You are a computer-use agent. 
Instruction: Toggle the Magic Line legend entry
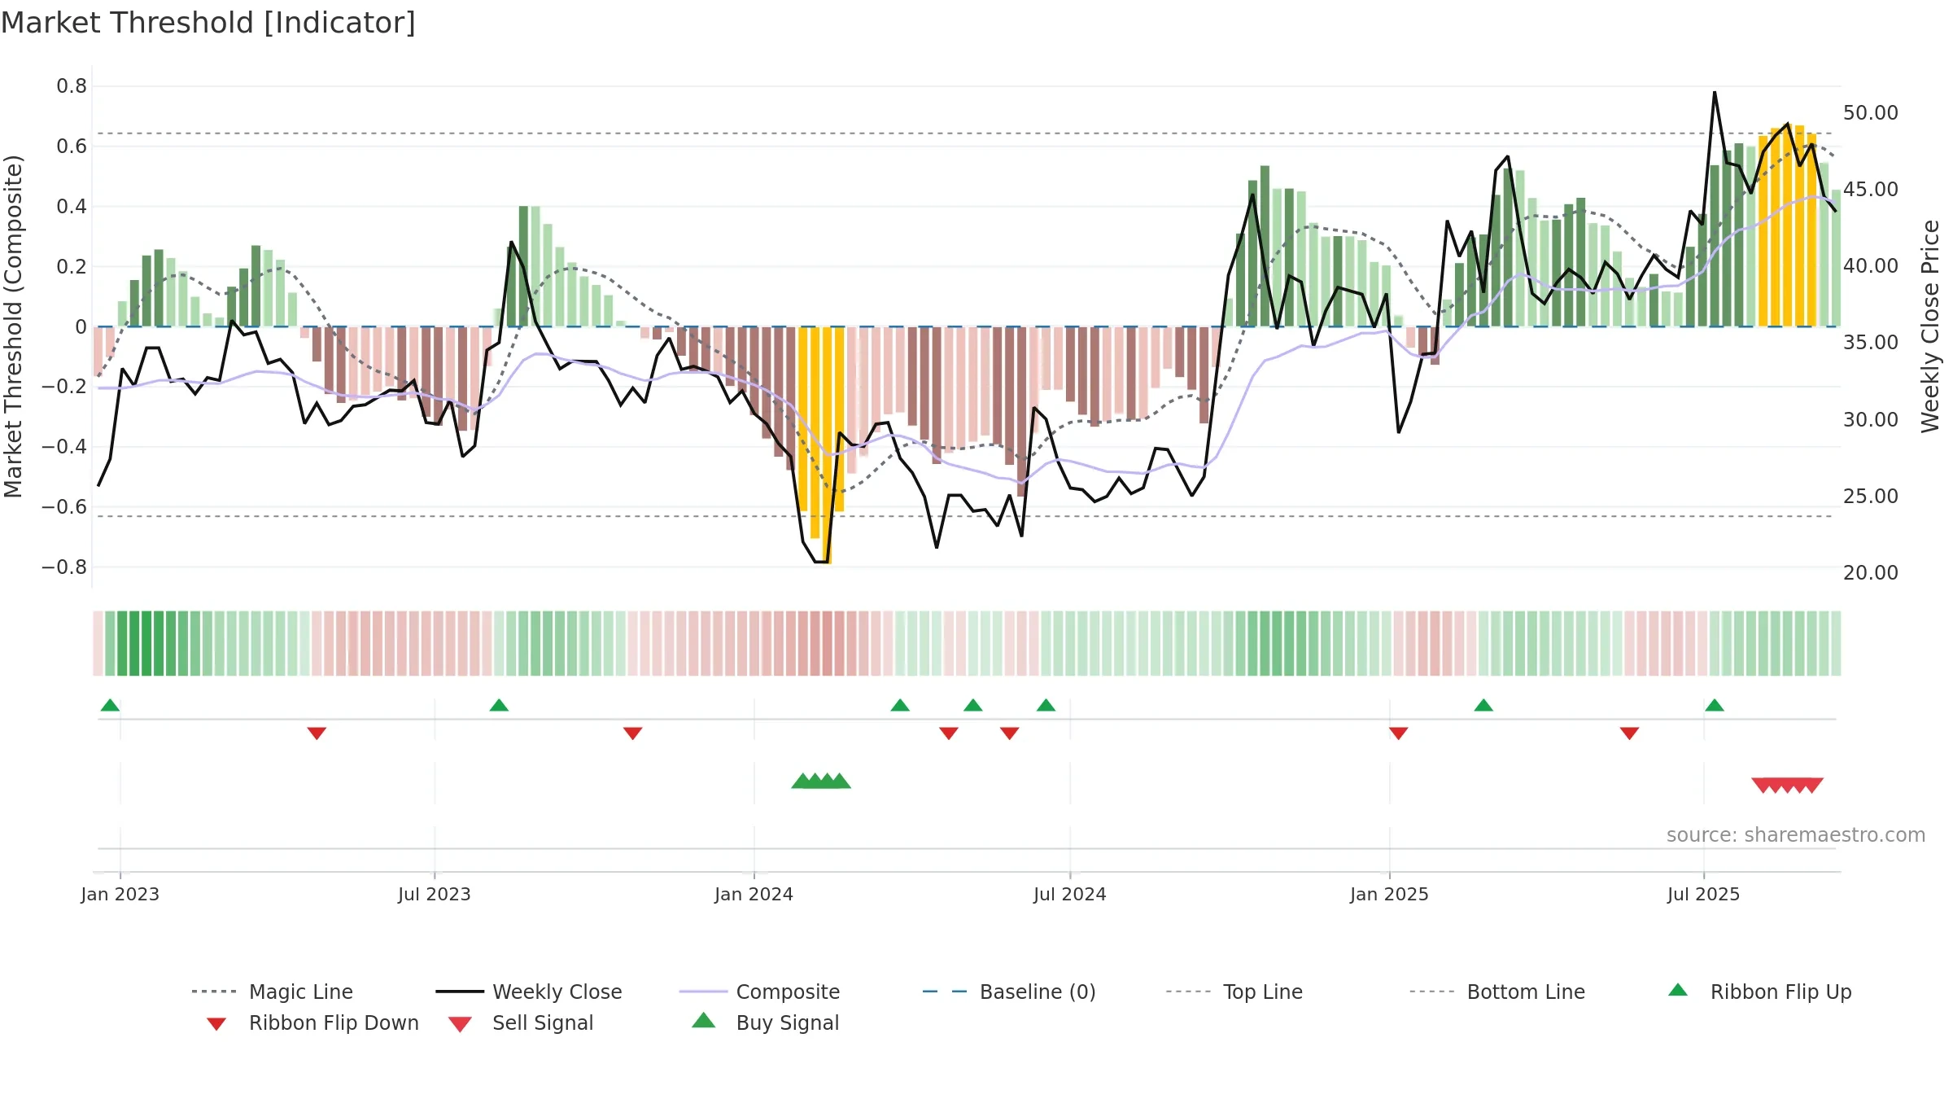tap(272, 992)
